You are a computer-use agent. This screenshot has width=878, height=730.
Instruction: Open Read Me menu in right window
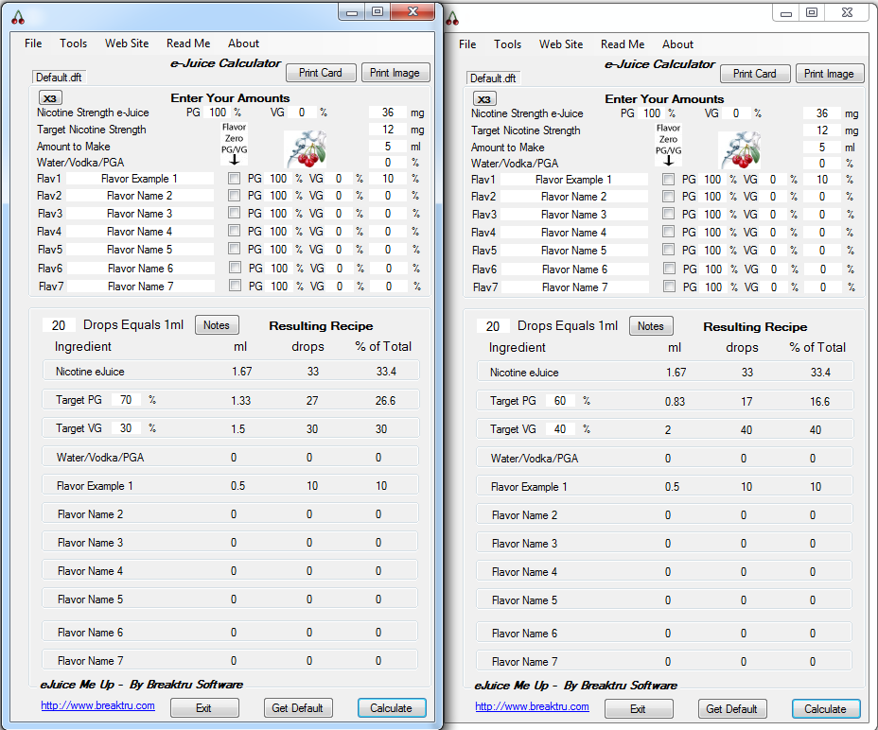tap(623, 44)
